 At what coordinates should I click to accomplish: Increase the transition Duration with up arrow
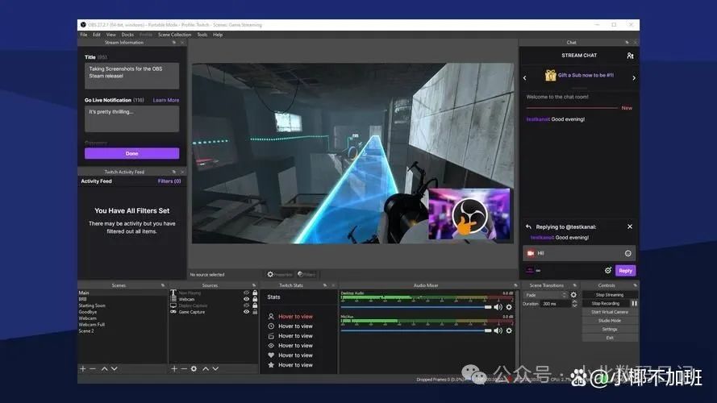coord(575,301)
